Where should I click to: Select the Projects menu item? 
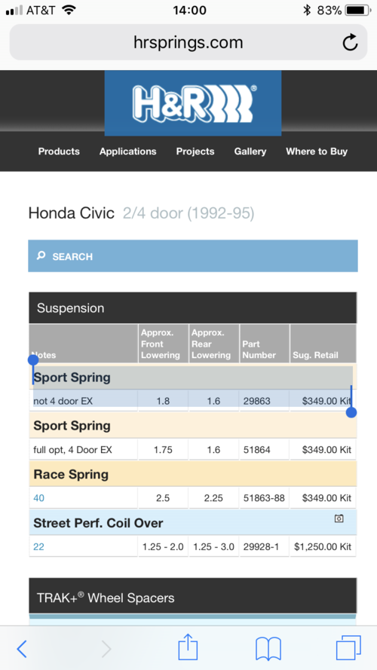point(195,151)
